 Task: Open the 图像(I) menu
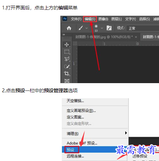tap(103, 19)
